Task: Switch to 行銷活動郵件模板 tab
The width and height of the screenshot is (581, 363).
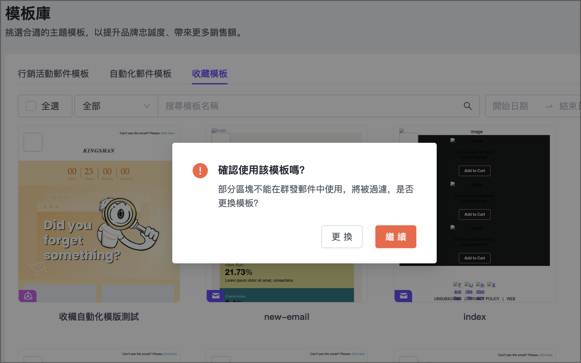Action: tap(53, 74)
